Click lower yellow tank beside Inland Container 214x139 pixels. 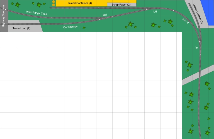(53, 5)
